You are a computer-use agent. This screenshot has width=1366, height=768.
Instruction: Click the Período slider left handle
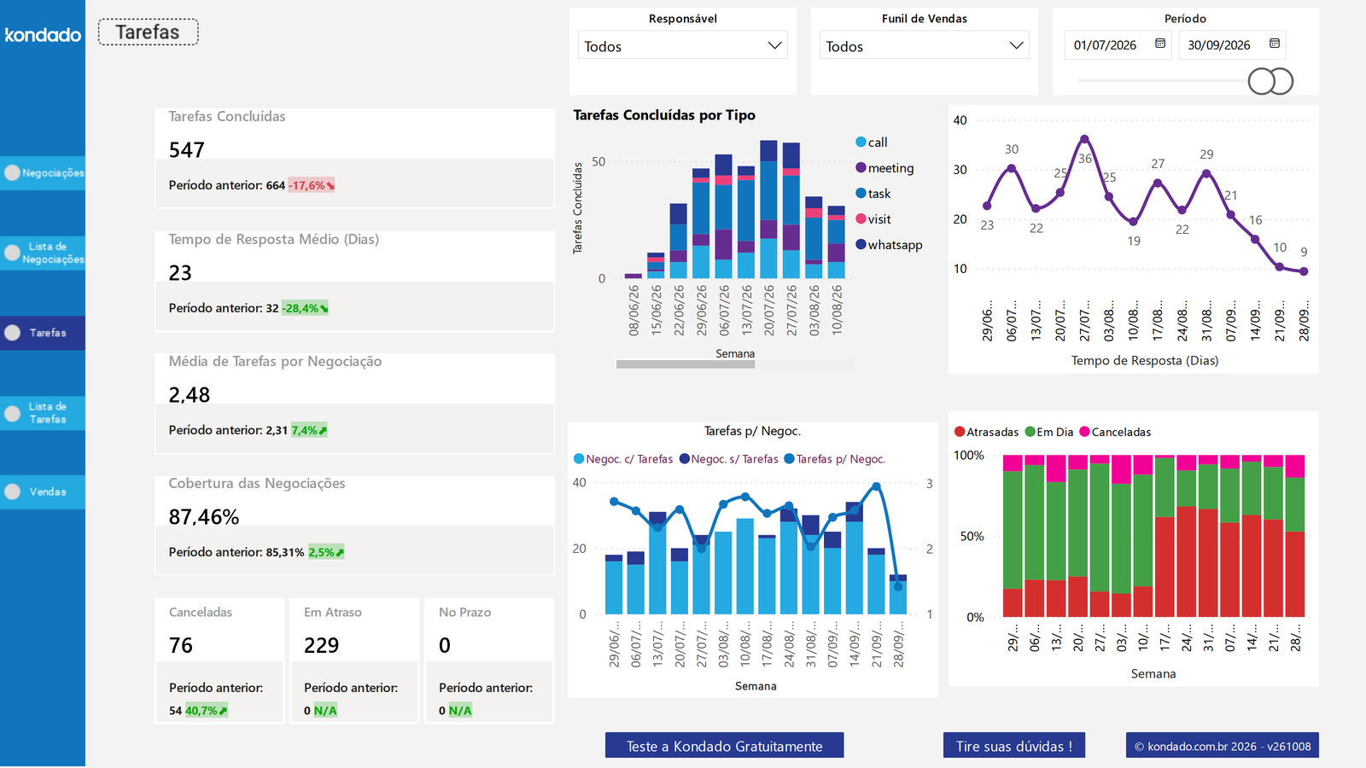1261,81
